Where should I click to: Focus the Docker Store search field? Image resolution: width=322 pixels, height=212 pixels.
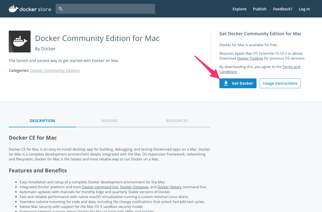coord(105,9)
